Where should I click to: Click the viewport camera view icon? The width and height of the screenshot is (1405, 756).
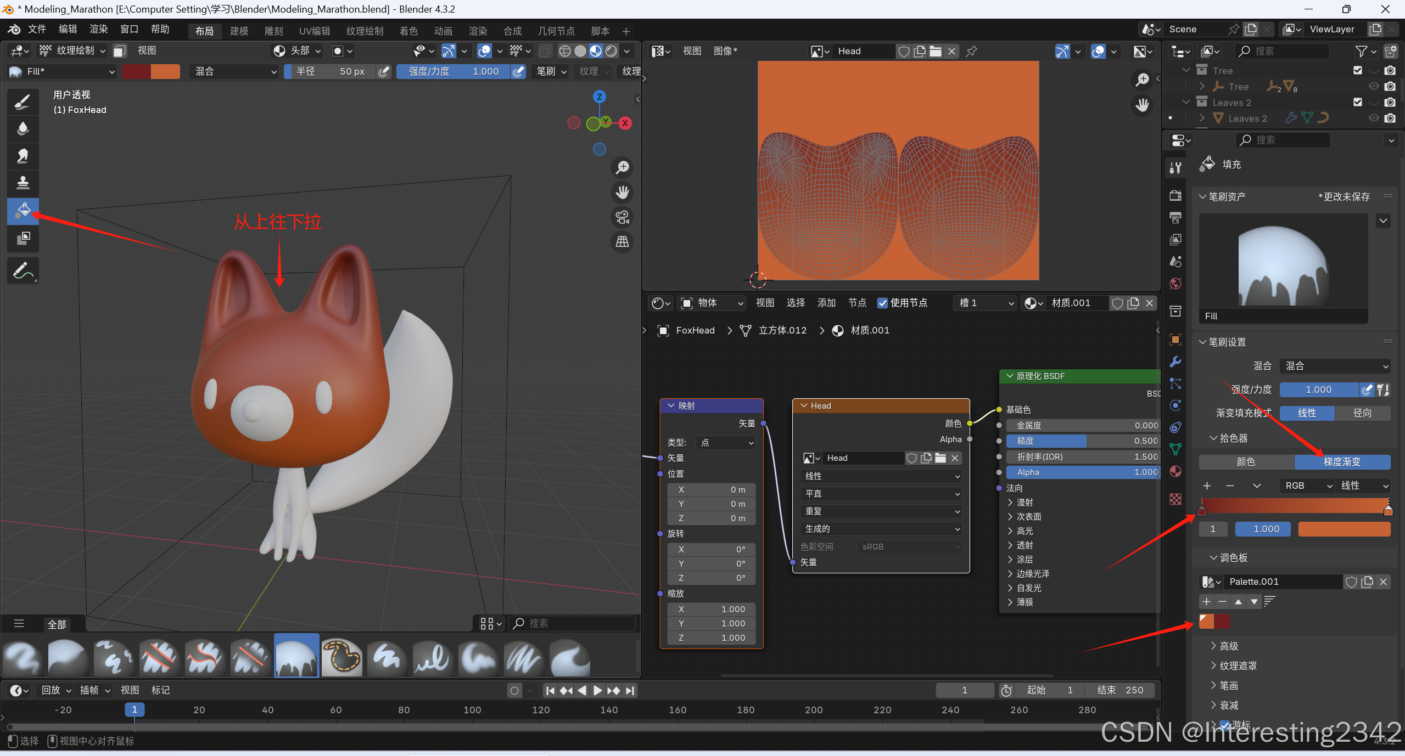click(622, 217)
